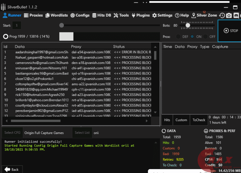
Task: Click the history clock icon
Action: 222,15
